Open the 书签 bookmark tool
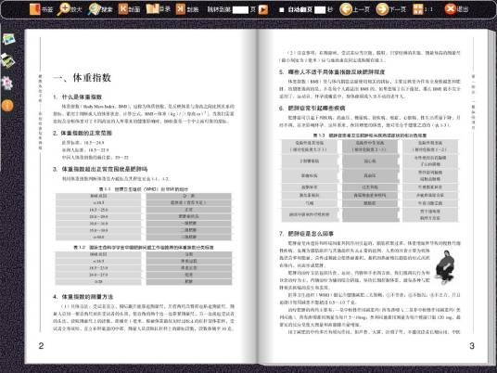497x373 pixels. coord(41,9)
